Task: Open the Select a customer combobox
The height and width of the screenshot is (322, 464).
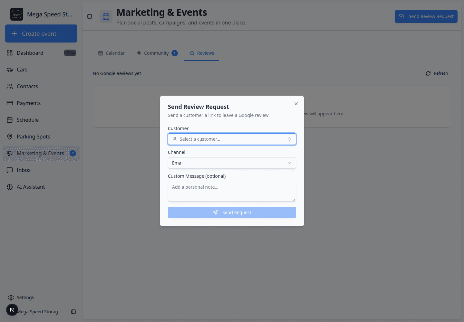Action: pos(232,139)
